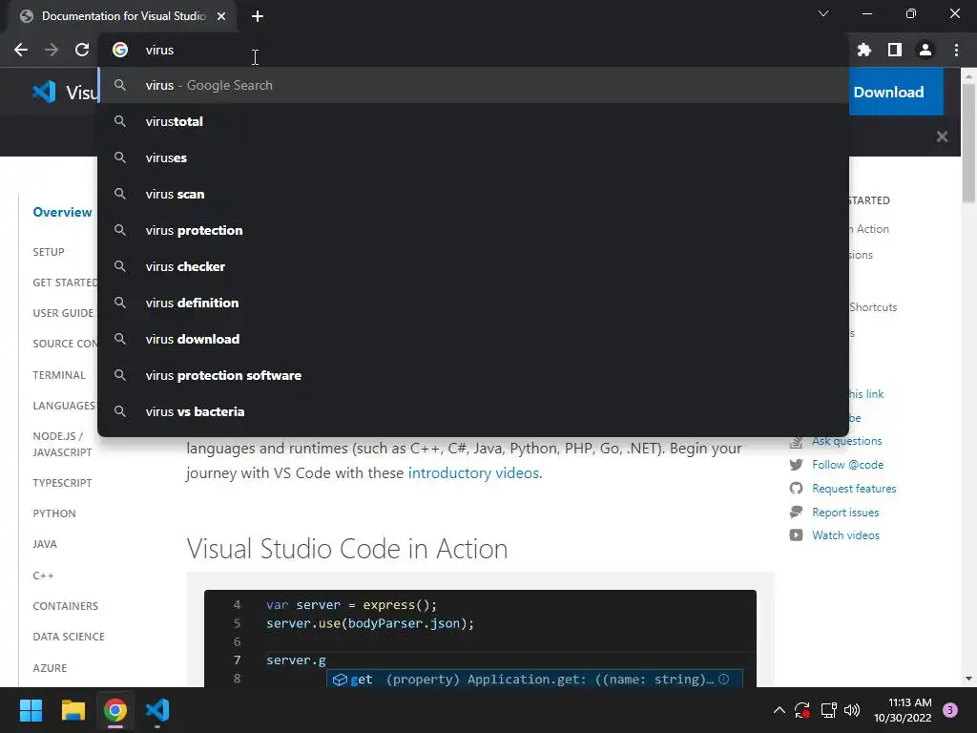Select the viruses suggestion
This screenshot has width=977, height=733.
point(473,157)
